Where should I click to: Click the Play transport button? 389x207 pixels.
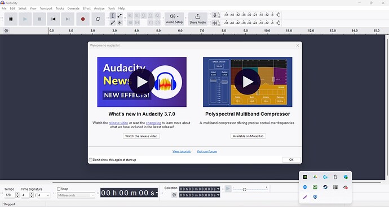(25, 19)
